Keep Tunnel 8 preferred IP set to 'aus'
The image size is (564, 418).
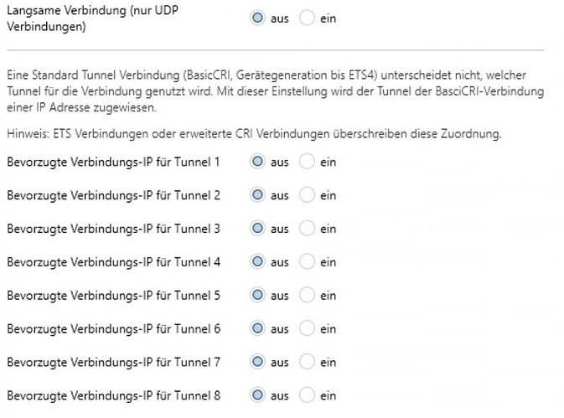click(x=258, y=395)
